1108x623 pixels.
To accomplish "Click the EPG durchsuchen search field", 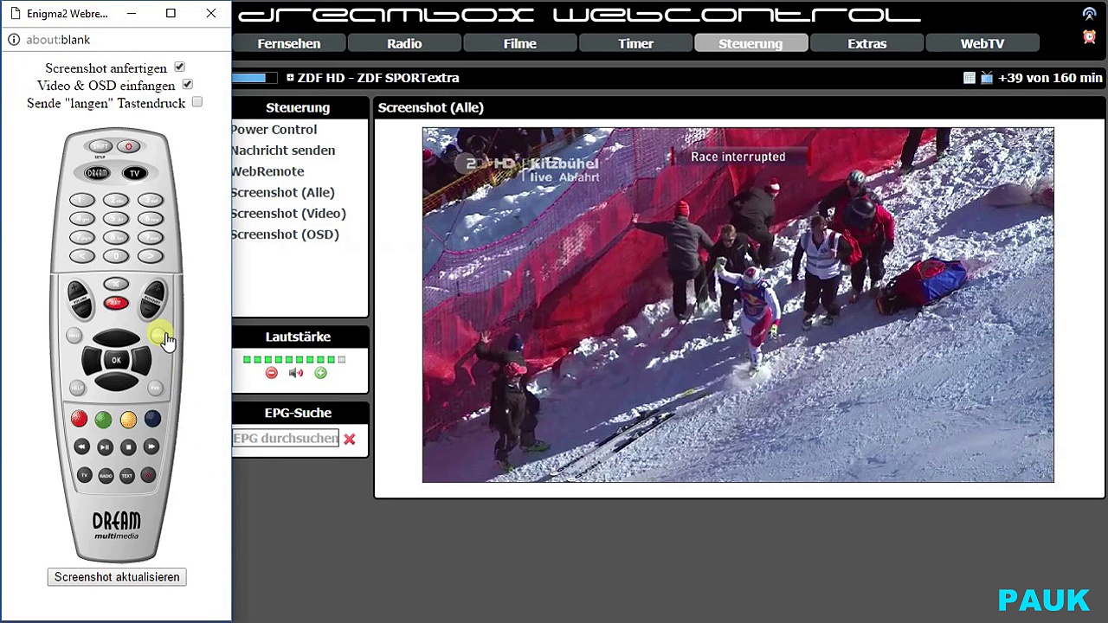I will click(285, 439).
